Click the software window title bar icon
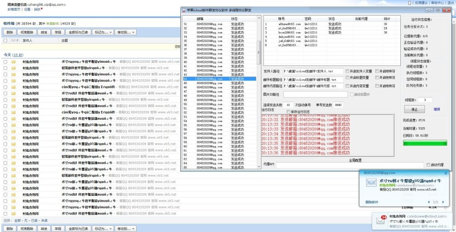The image size is (456, 232). pyautogui.click(x=184, y=9)
